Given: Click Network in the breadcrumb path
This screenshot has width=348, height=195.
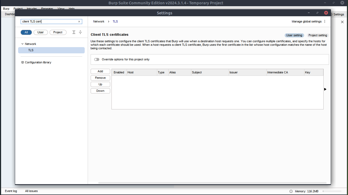Looking at the screenshot, I should pyautogui.click(x=99, y=21).
